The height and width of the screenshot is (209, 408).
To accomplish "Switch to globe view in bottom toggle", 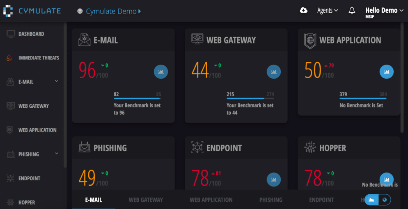I will 385,200.
